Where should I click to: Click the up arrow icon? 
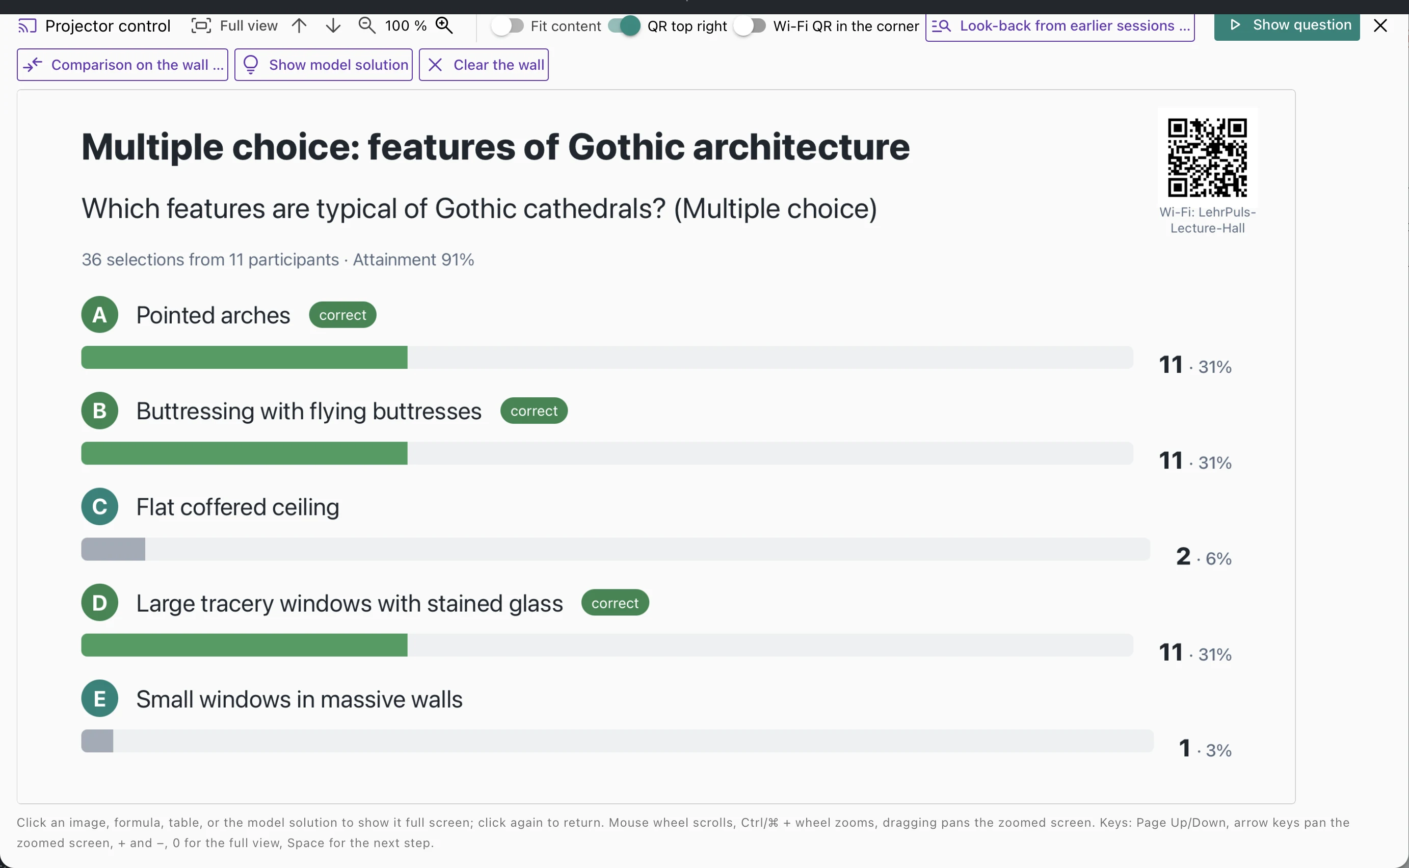(299, 26)
